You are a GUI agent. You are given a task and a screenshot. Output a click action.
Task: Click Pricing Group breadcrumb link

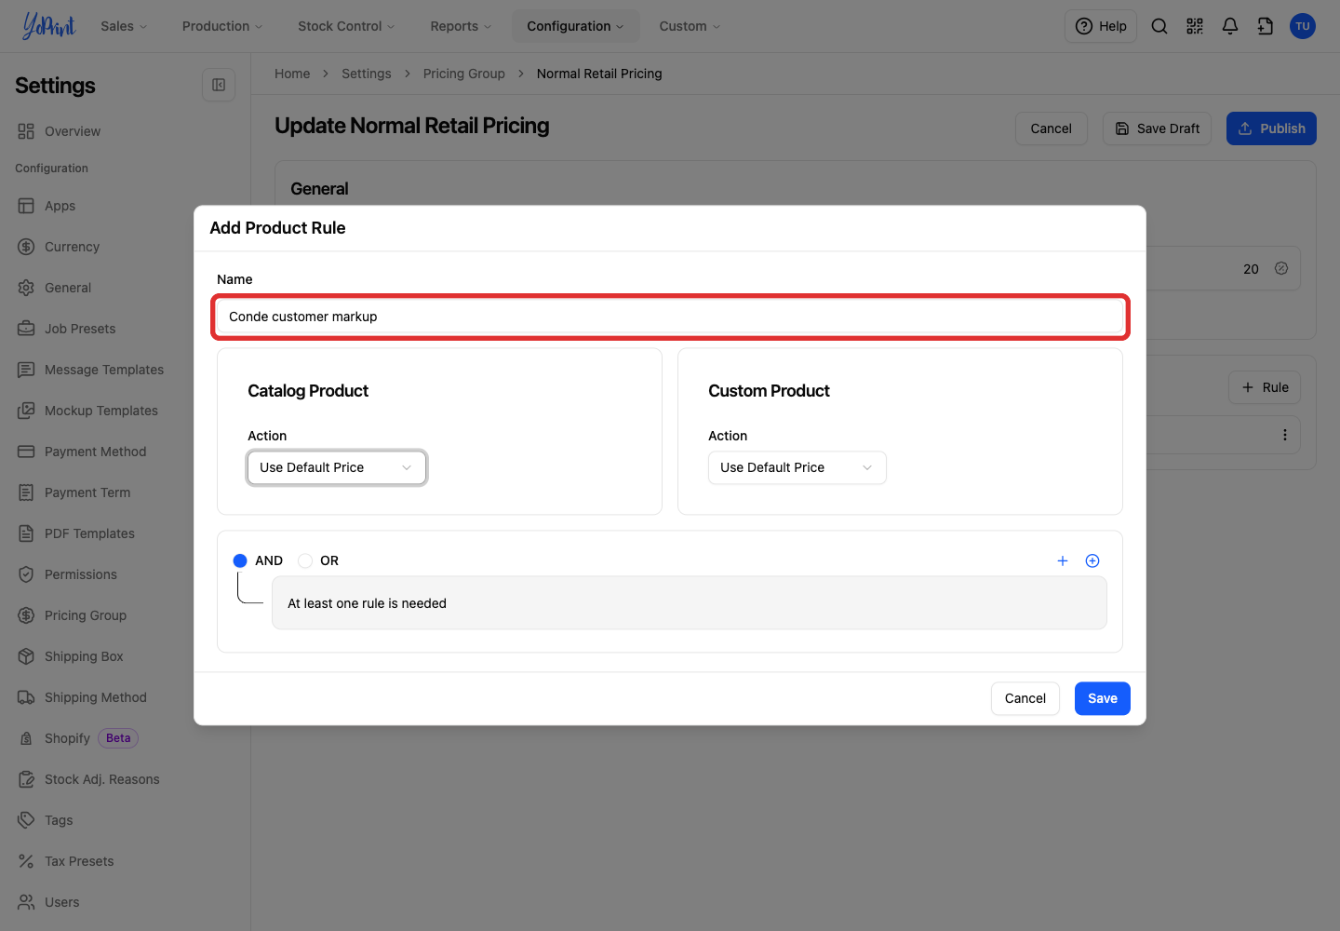click(464, 74)
